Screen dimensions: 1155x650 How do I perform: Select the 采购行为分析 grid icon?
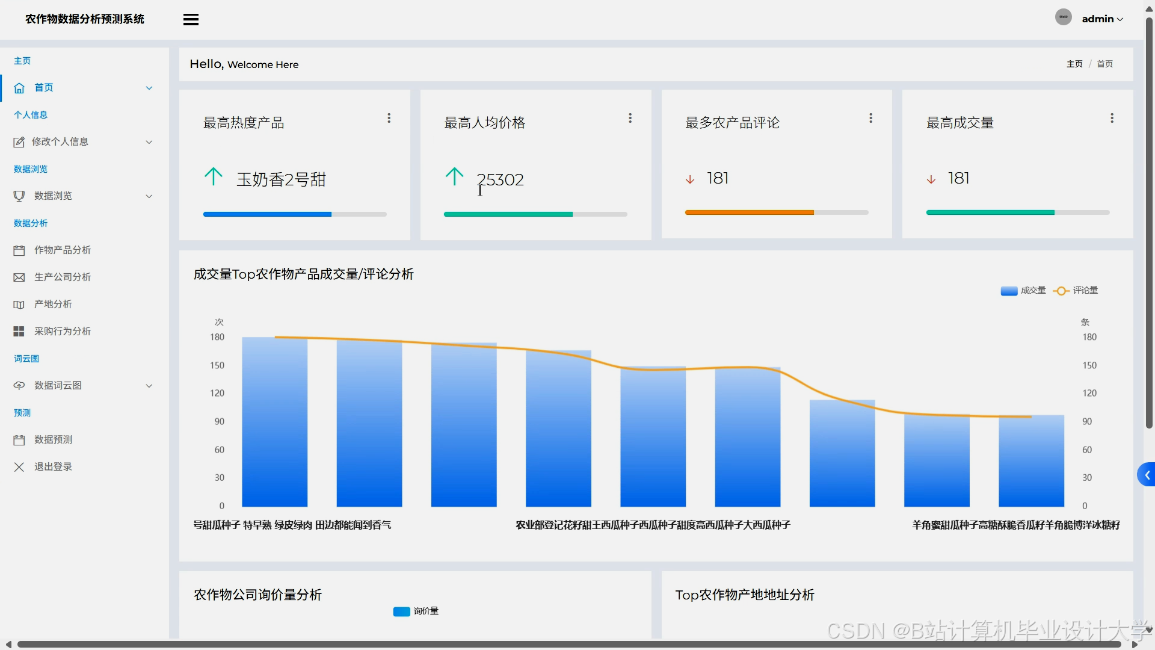click(x=19, y=331)
